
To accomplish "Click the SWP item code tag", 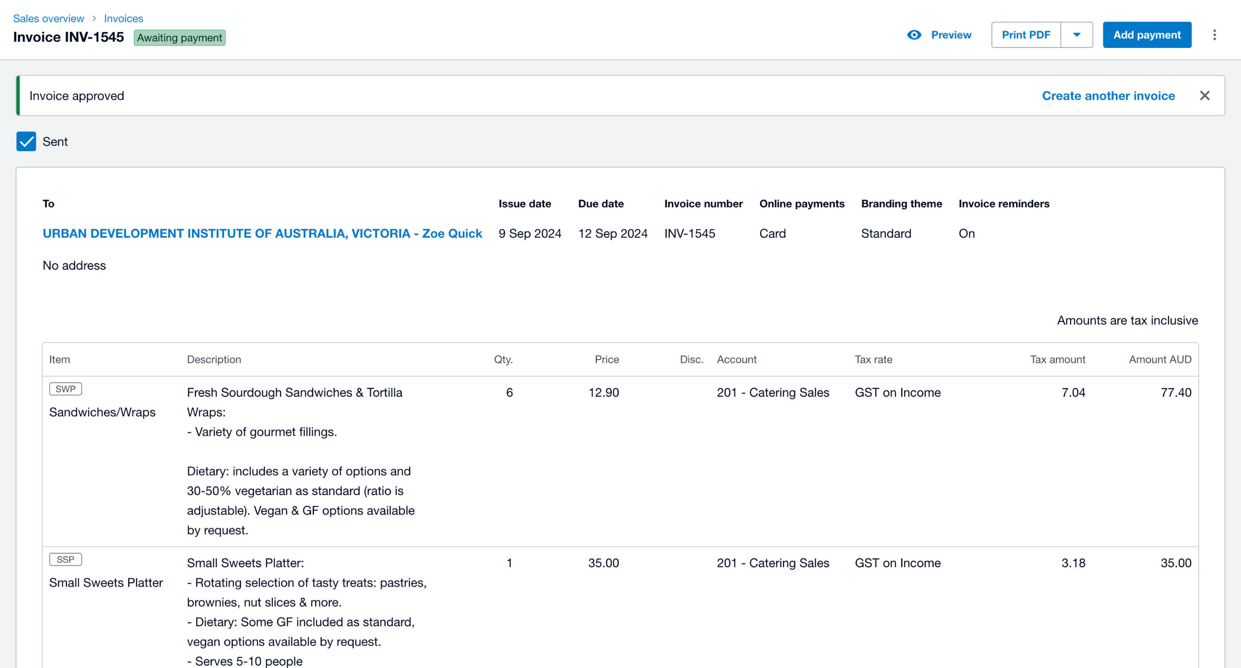I will pos(65,389).
